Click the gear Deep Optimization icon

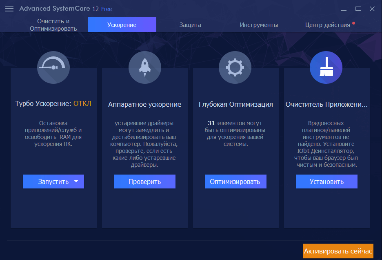coord(235,67)
